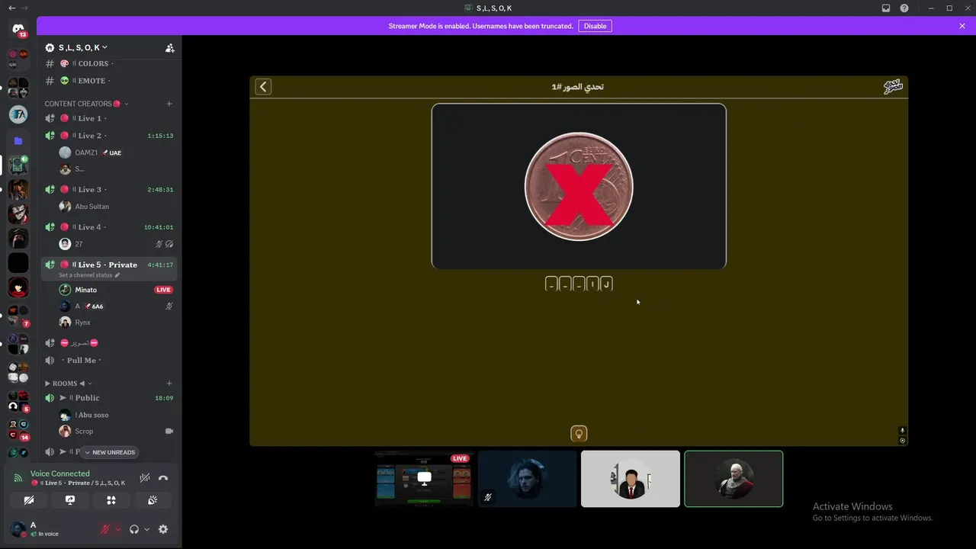This screenshot has height=549, width=976.
Task: Turn on camera in voice panel
Action: pos(29,500)
